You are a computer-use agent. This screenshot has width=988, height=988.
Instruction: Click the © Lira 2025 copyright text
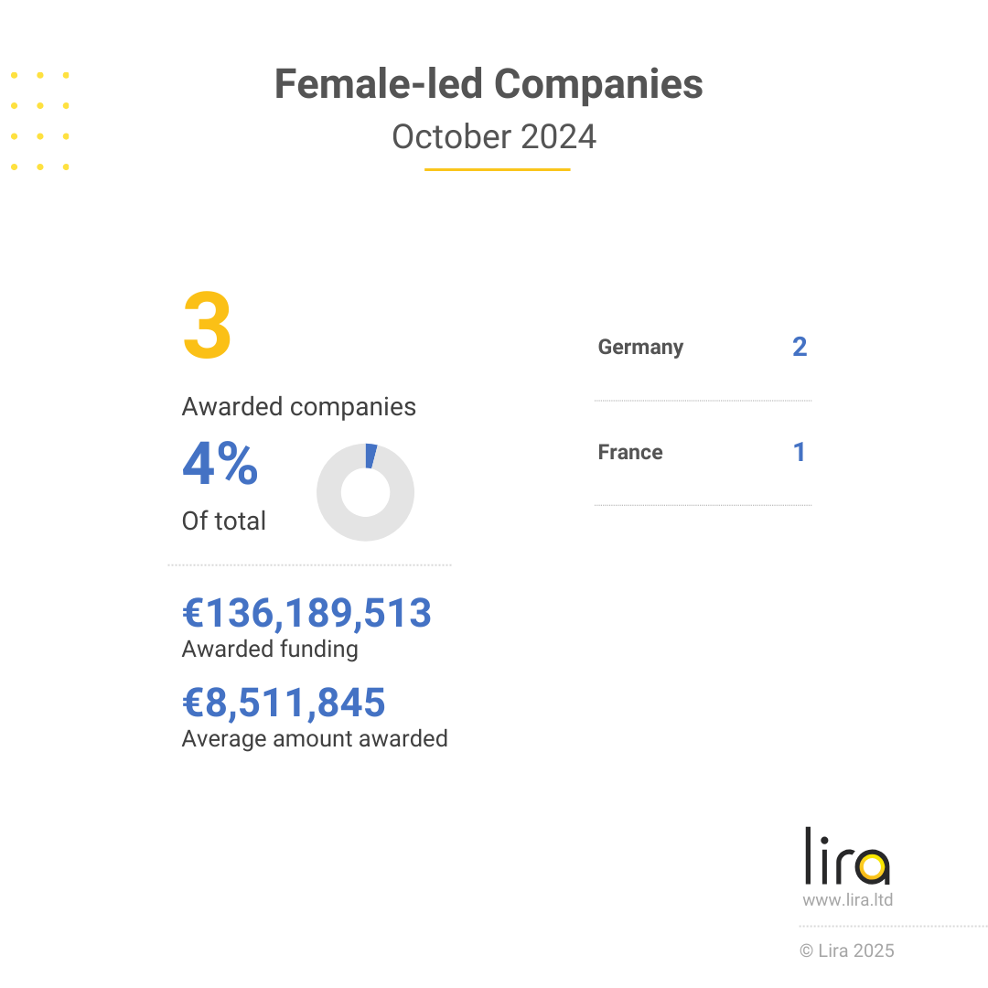pos(847,950)
